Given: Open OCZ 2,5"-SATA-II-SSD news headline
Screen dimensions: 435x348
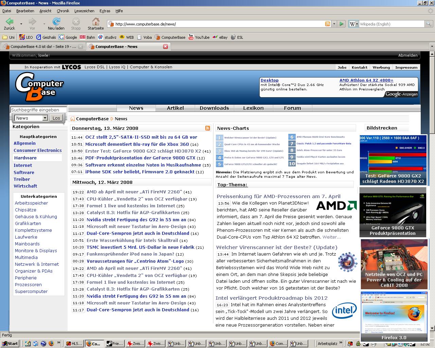Looking at the screenshot, I should 141,137.
